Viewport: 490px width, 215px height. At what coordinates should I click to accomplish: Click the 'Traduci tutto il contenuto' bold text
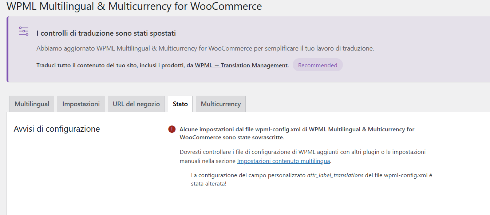[115, 65]
